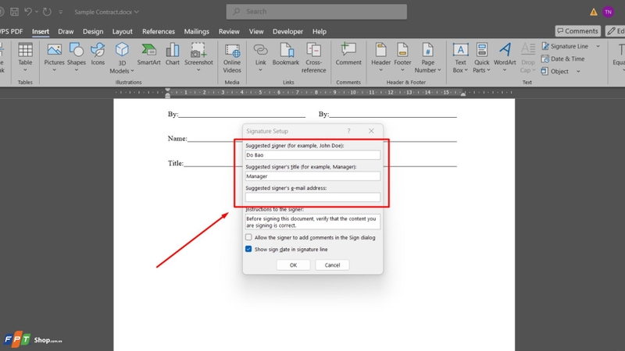Click the Instructions to the signer box
The height and width of the screenshot is (351, 625).
pos(312,222)
